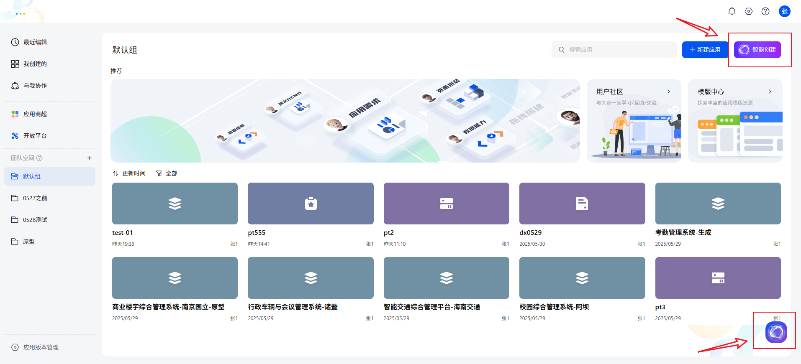
Task: Click the 昨天19:38 timestamp
Action: (x=123, y=244)
